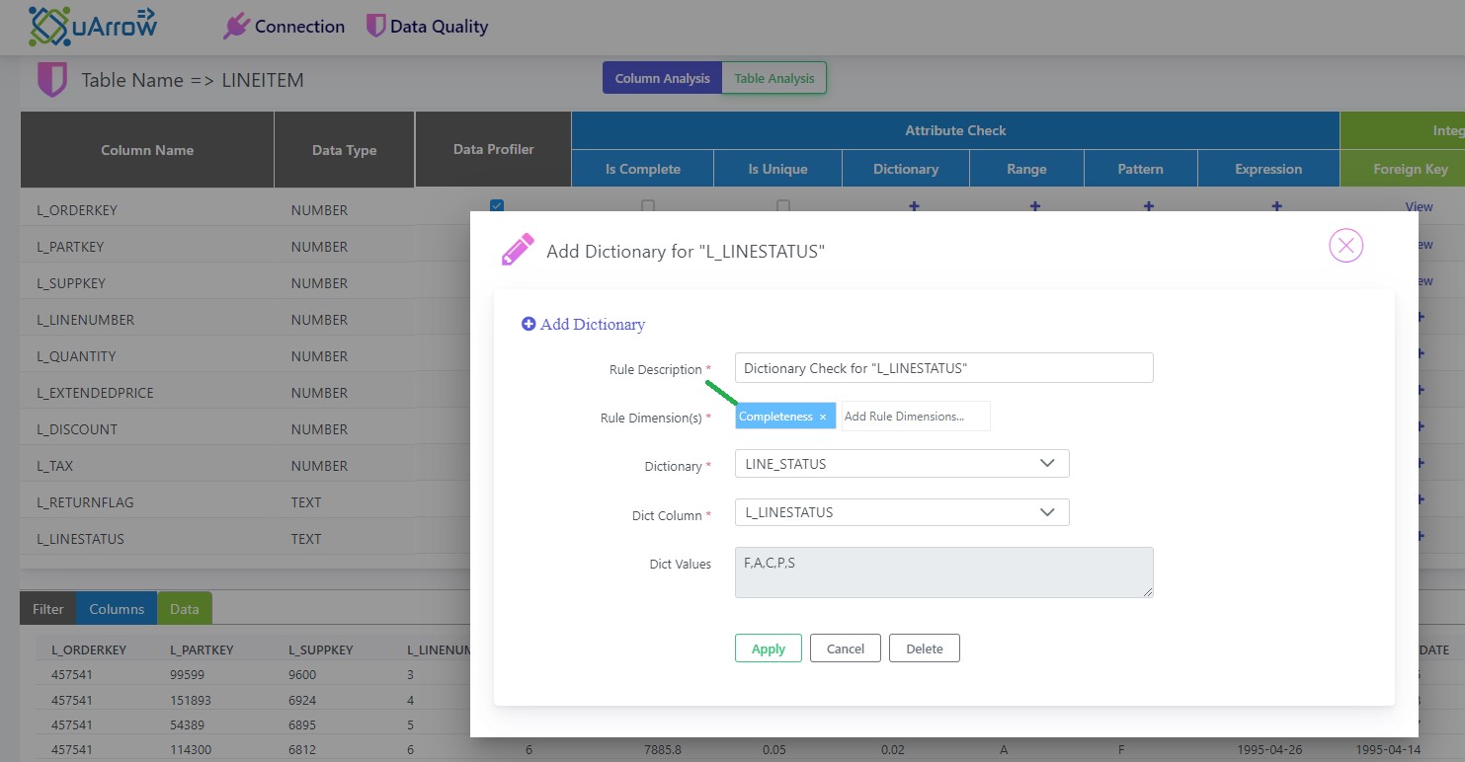Click the shield icon beside Table Name
This screenshot has height=762, width=1465.
point(52,80)
